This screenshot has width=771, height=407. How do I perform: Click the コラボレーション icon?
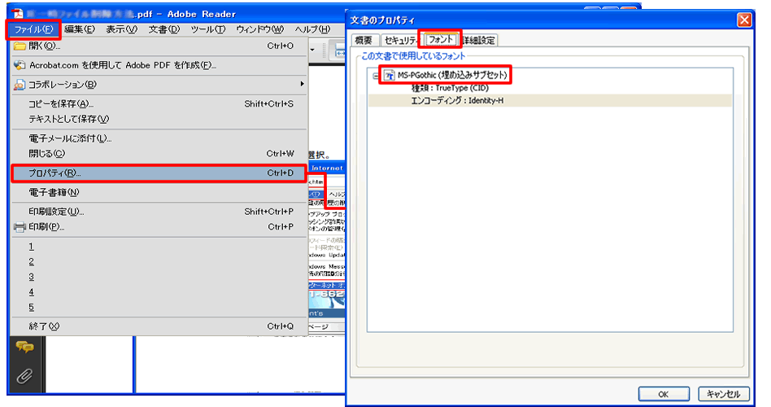pos(20,85)
